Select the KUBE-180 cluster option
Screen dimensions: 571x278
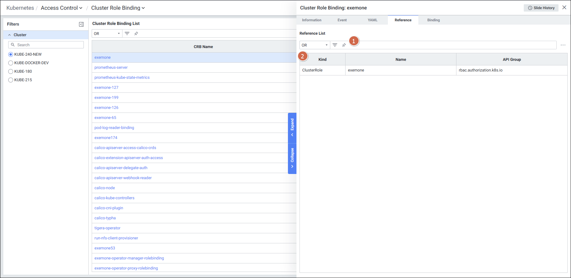(x=11, y=71)
